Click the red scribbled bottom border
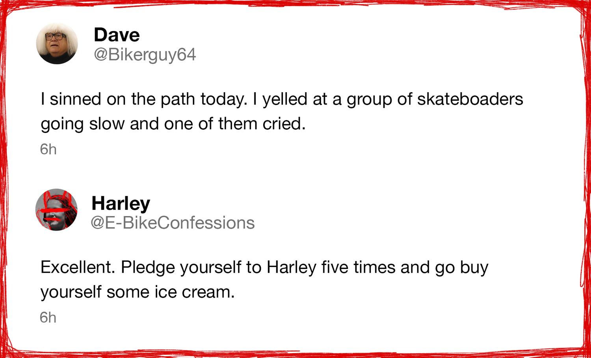The image size is (591, 358). (295, 353)
